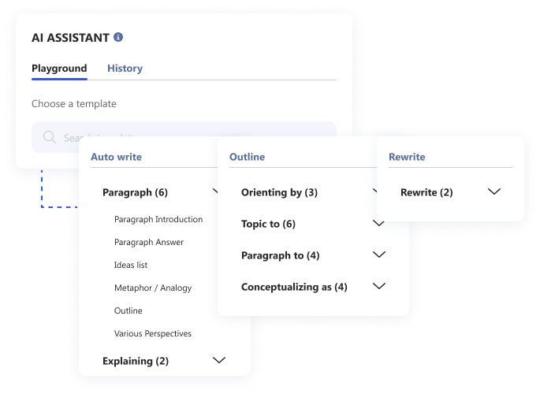The image size is (540, 394).
Task: Select the Metaphor / Analogy template
Action: [153, 288]
